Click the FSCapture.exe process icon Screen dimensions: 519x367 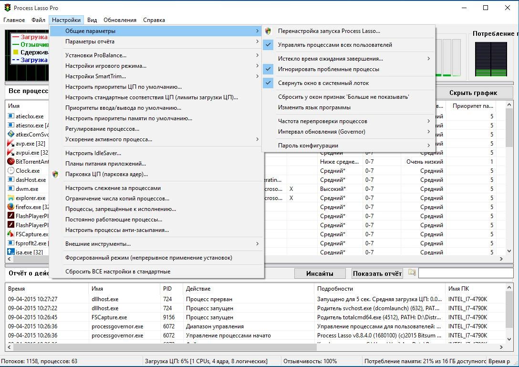coord(11,234)
